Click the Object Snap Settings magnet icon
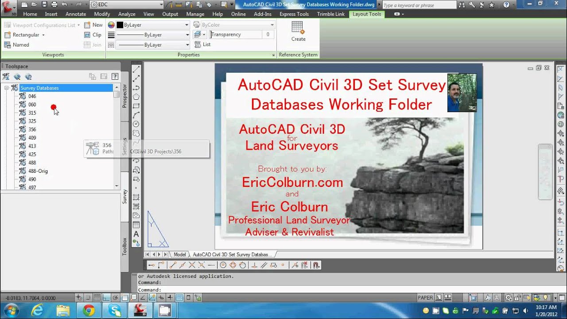 point(316,265)
